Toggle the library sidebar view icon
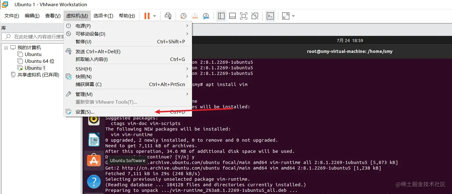Viewport: 452px width, 194px height. tap(221, 16)
